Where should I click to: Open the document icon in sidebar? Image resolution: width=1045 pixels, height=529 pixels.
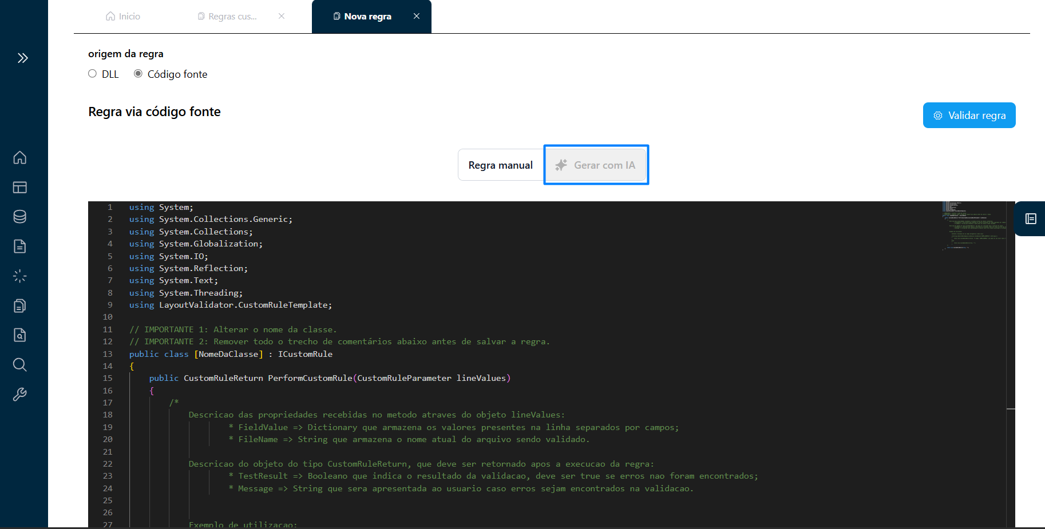click(x=20, y=246)
